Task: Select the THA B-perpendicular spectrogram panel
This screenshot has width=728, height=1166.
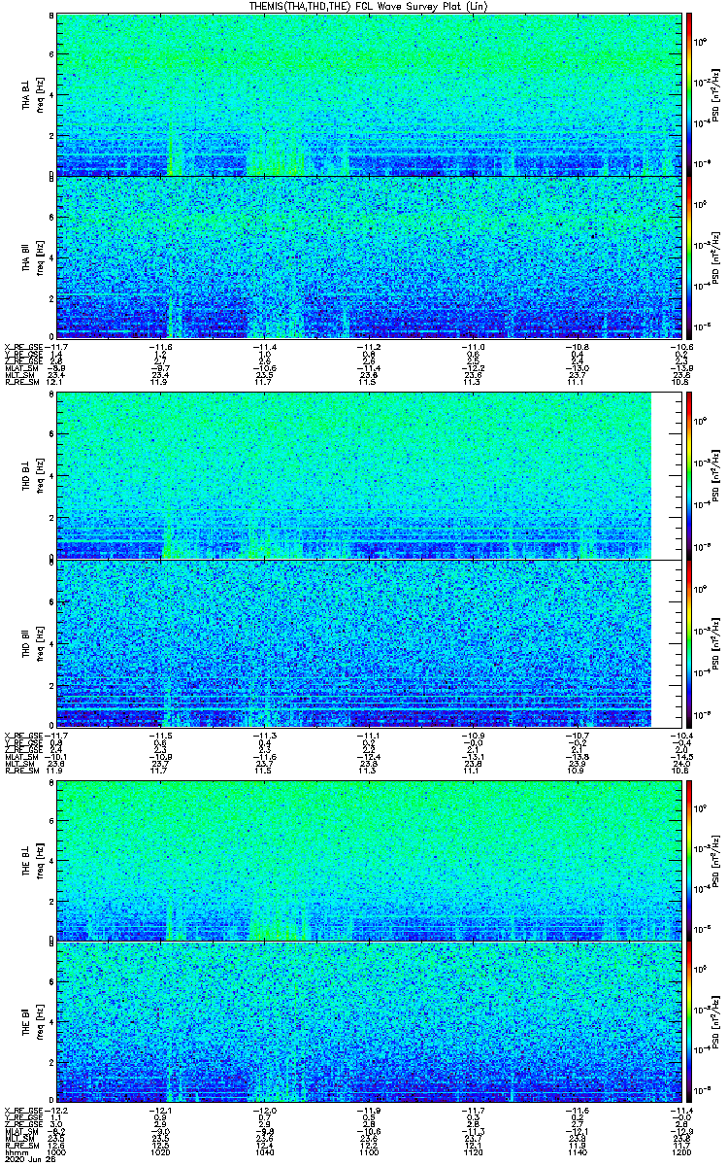Action: [x=368, y=95]
